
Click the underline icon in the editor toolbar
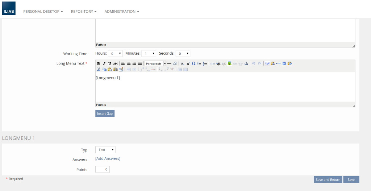click(109, 64)
